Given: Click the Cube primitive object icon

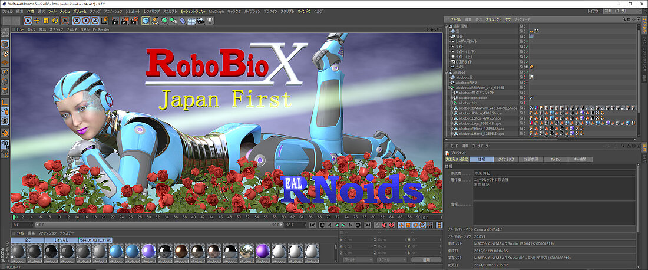Looking at the screenshot, I should pos(146,21).
